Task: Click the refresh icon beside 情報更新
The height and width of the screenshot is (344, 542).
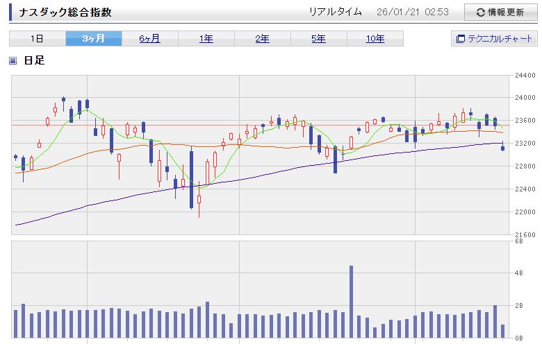Action: coord(479,12)
